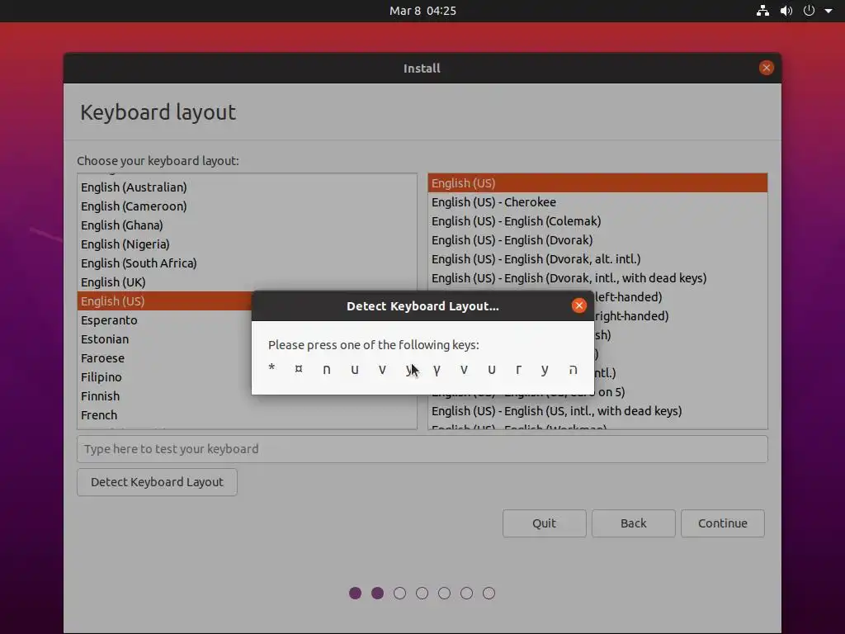This screenshot has width=845, height=634.
Task: Click 'Please press one of the following keys' text
Action: pos(374,345)
